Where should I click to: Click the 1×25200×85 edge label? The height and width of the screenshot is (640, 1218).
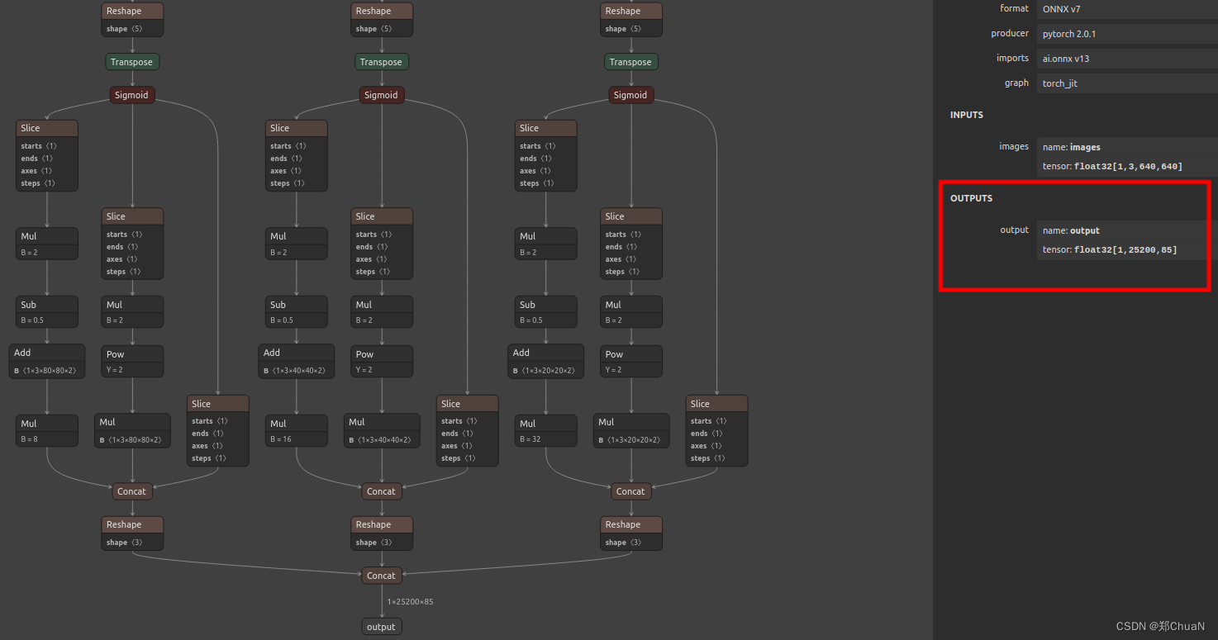tap(410, 601)
